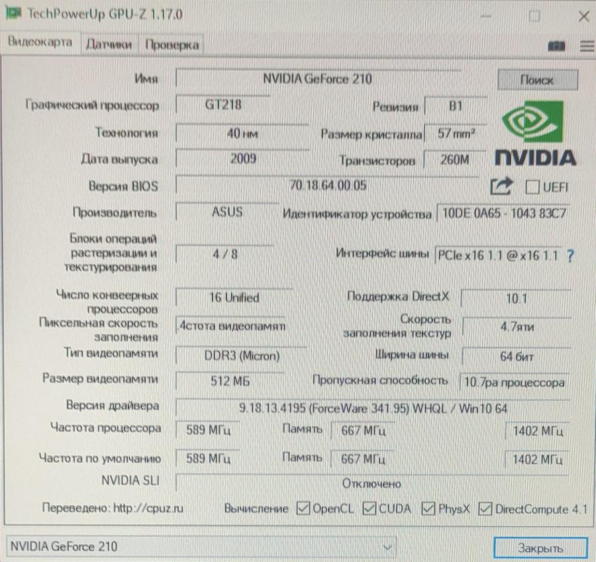Click the Версия BIOS label
The image size is (596, 562).
123,186
